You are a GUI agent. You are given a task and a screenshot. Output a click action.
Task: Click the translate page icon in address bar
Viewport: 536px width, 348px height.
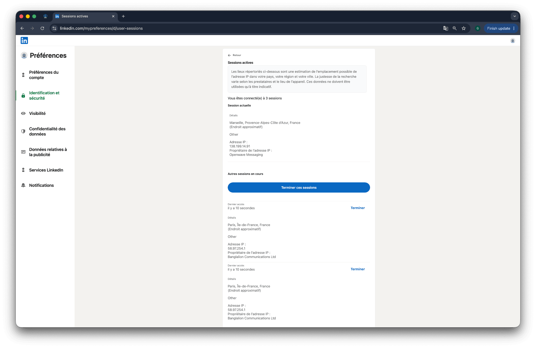(x=445, y=28)
